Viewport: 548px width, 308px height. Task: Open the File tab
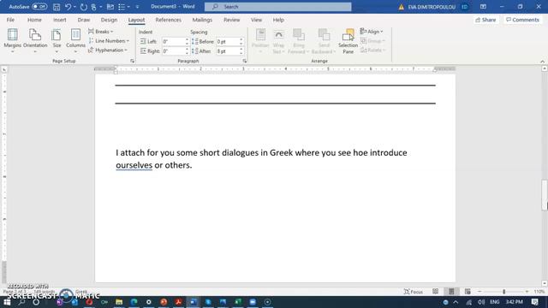click(x=10, y=20)
